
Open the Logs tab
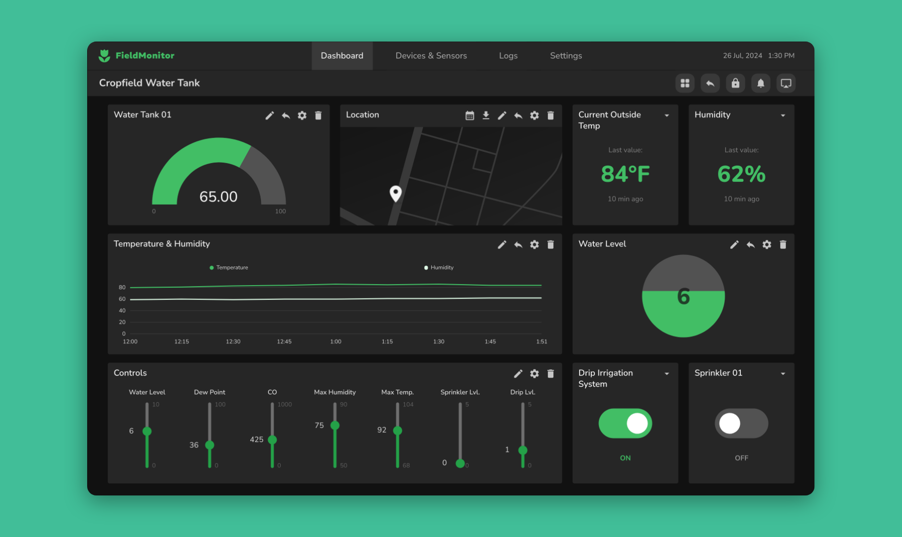coord(508,56)
